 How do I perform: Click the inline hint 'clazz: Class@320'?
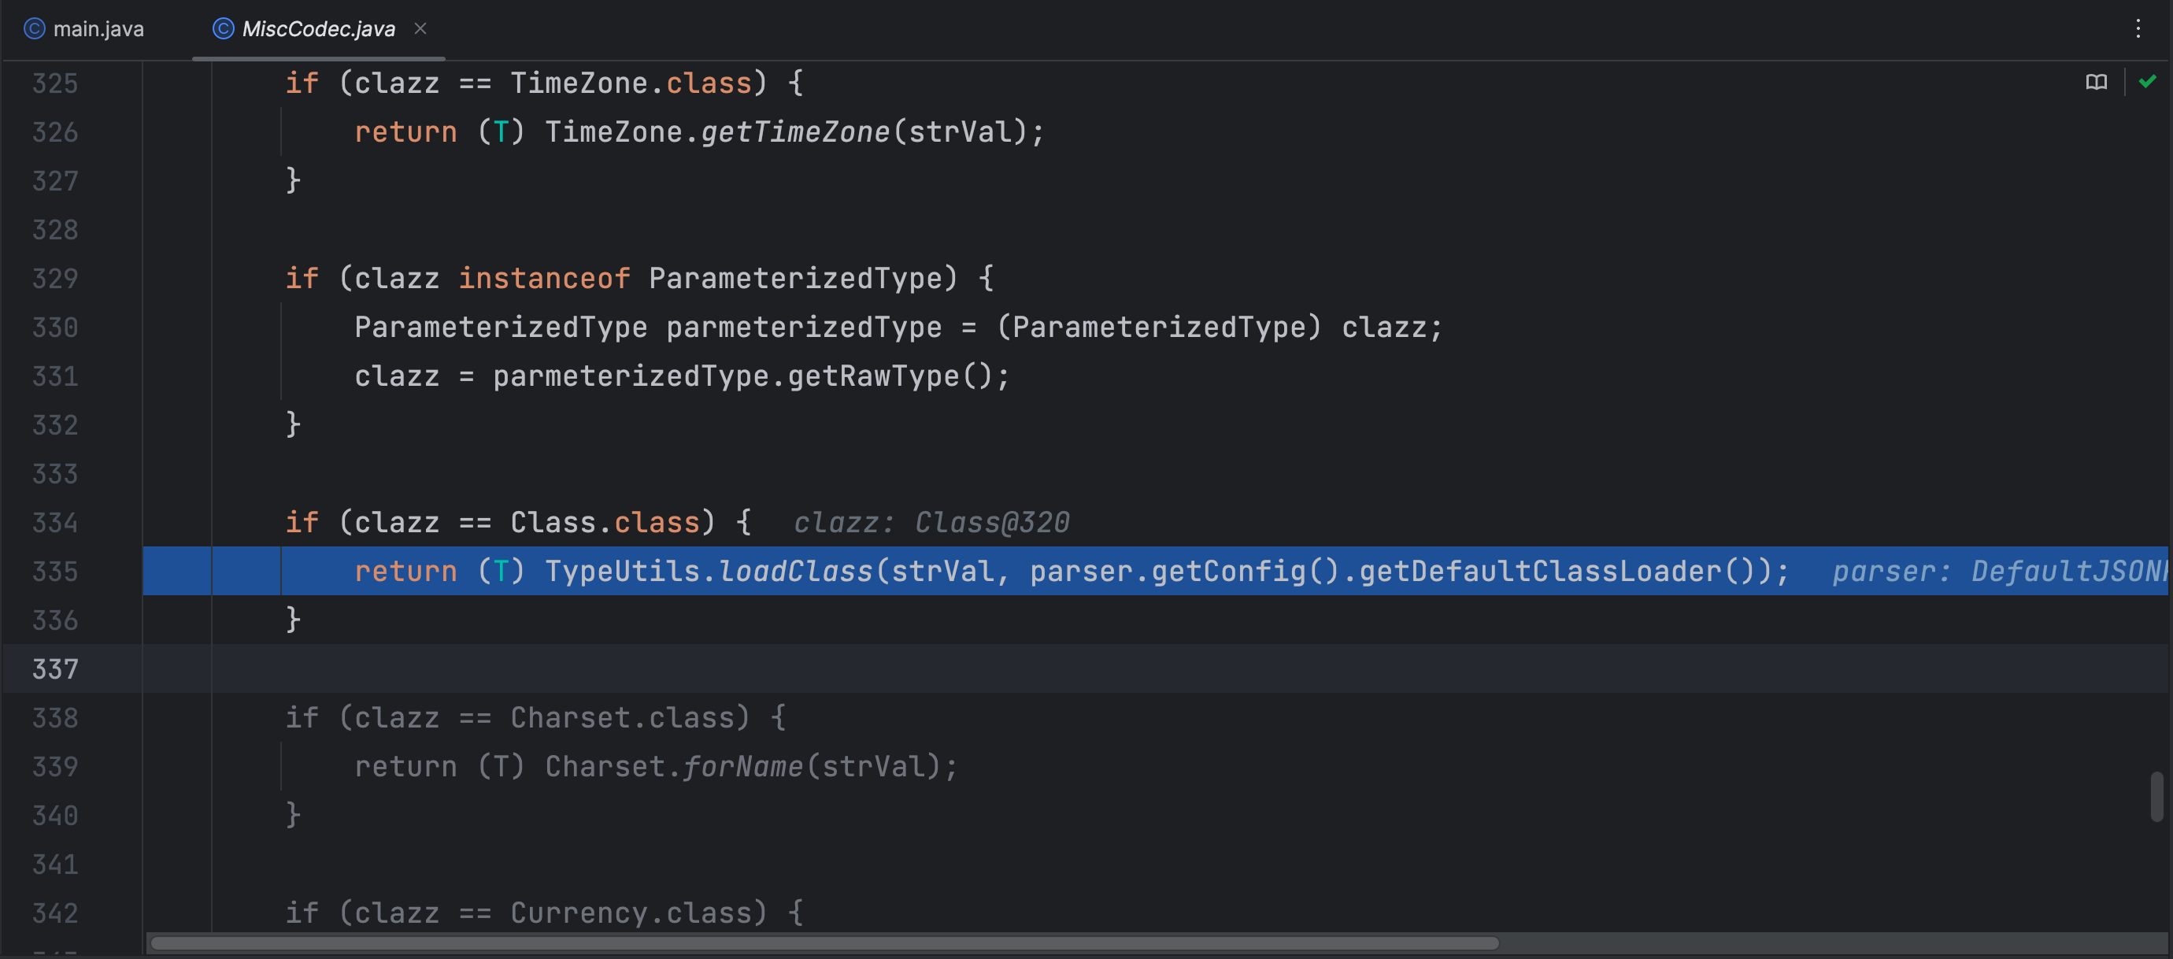coord(931,522)
